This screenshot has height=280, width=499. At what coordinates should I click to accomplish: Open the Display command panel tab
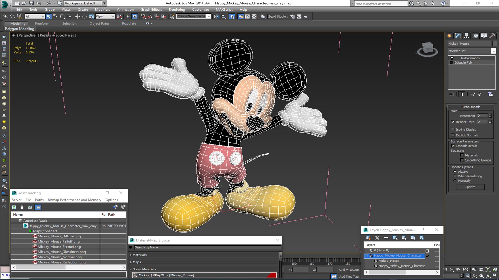pos(484,36)
